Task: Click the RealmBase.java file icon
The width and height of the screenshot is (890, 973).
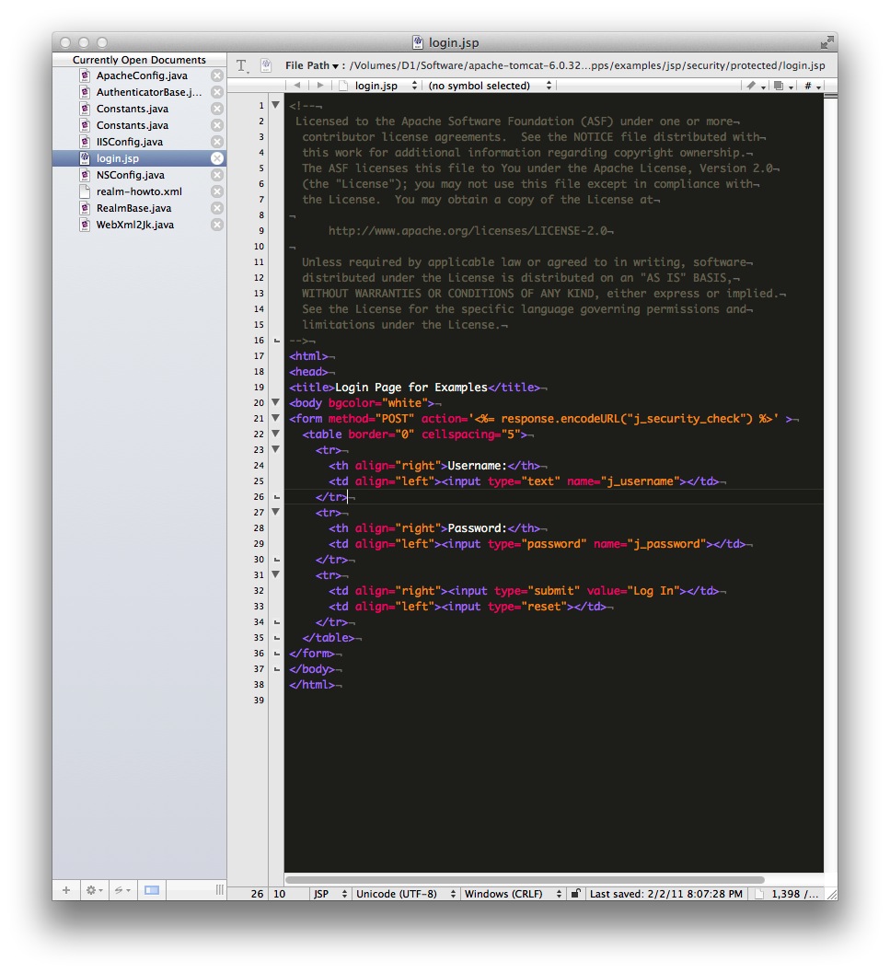Action: pyautogui.click(x=85, y=208)
